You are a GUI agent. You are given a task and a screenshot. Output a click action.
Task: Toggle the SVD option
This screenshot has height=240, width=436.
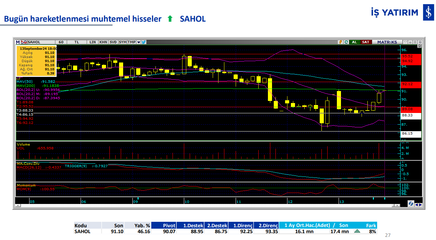(x=113, y=42)
